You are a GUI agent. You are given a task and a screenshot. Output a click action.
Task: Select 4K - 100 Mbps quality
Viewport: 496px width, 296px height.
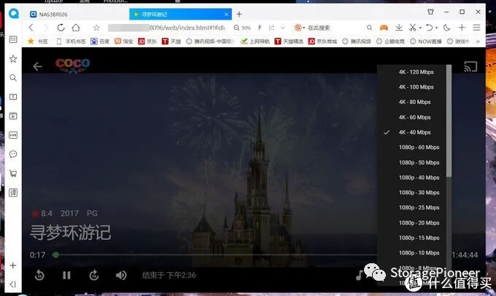[416, 87]
